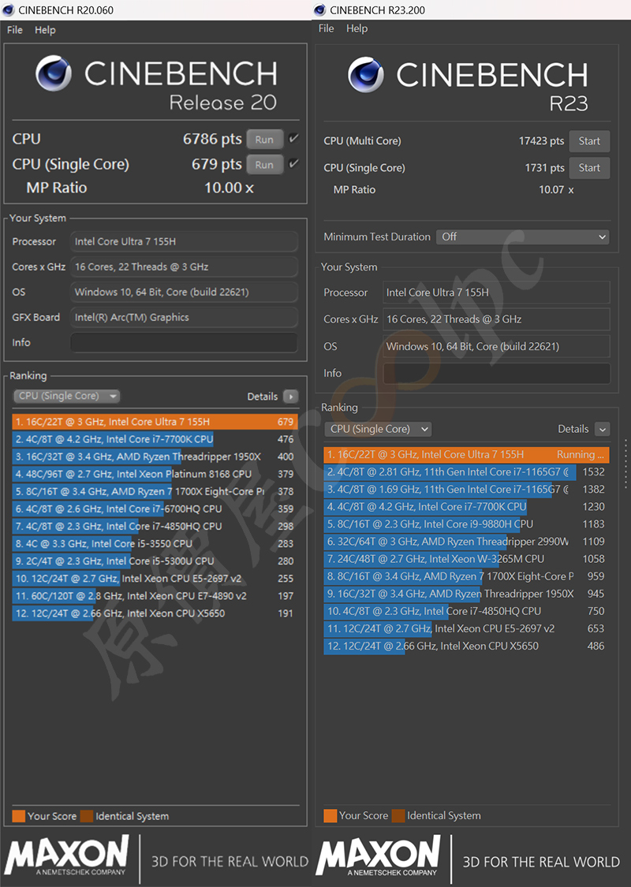Click the R20 Processor field

[184, 241]
